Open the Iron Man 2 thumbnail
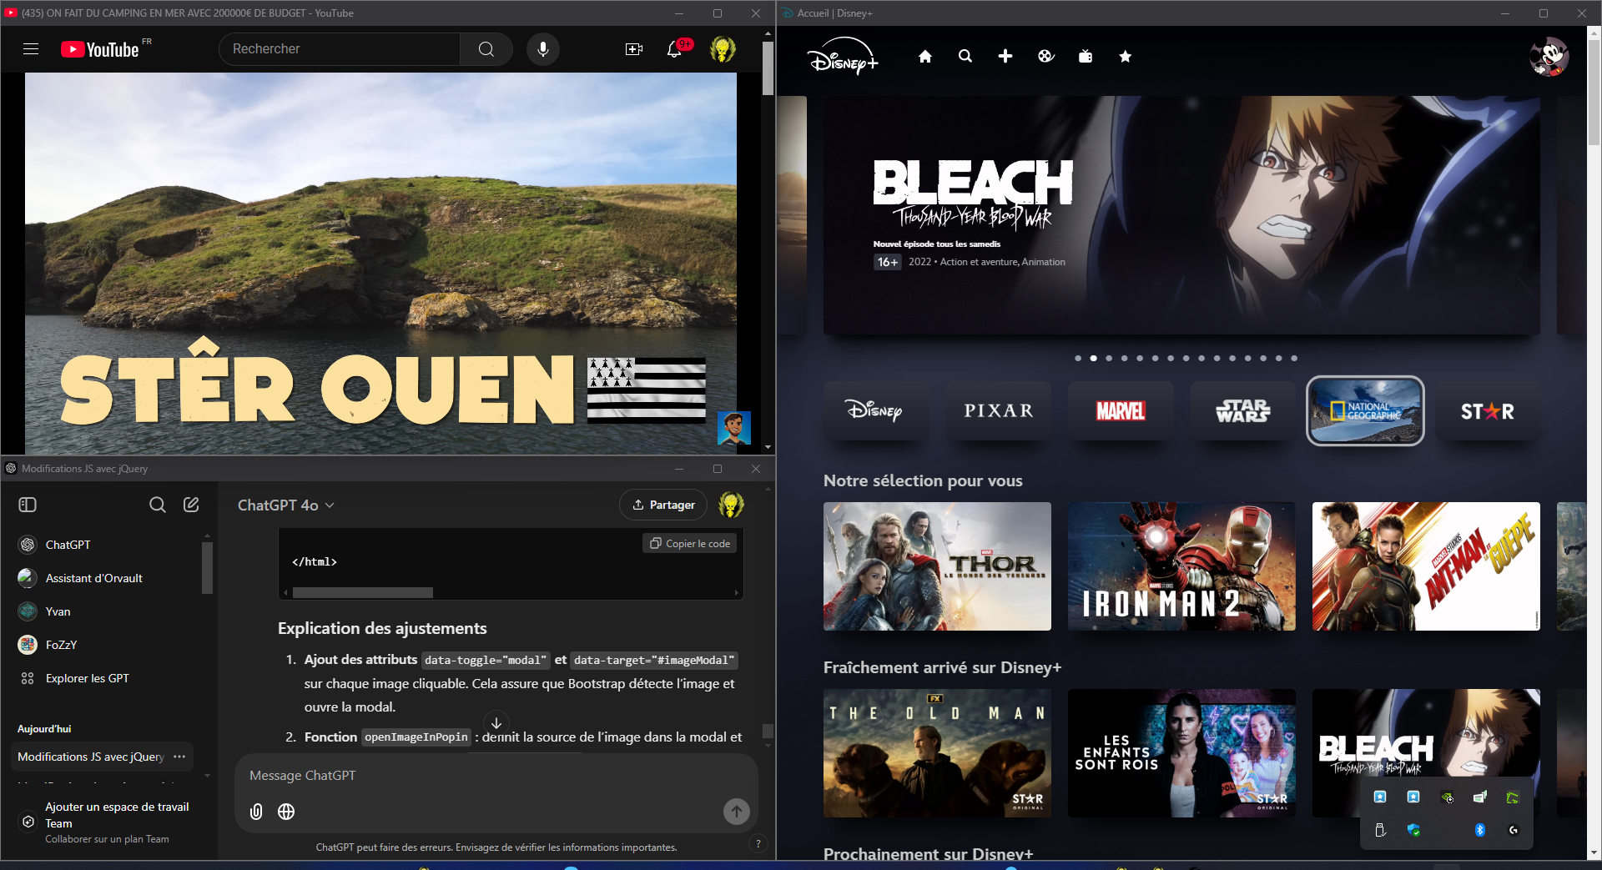The image size is (1602, 870). click(x=1181, y=566)
